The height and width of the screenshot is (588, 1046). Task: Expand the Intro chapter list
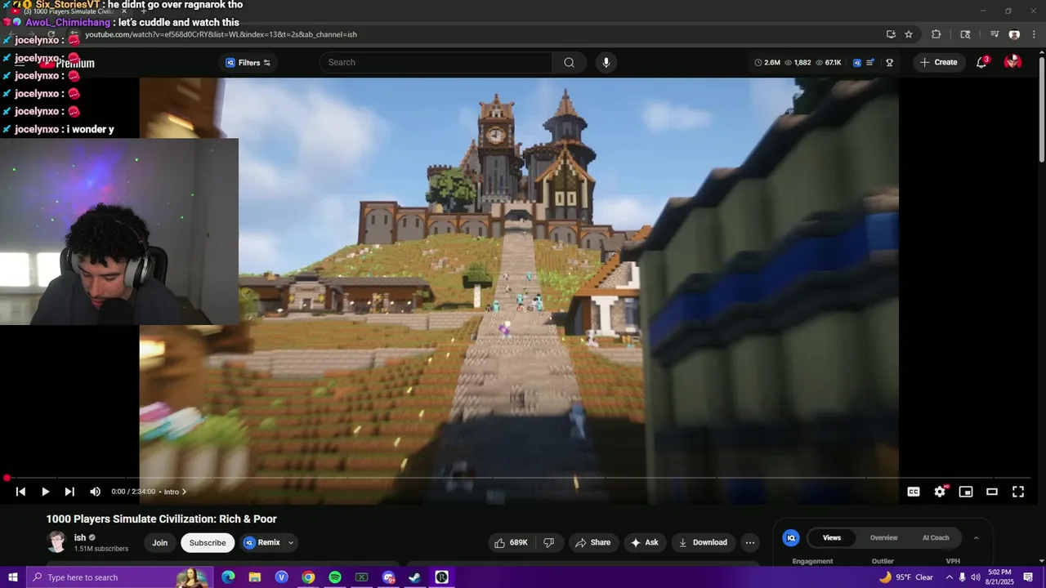tap(175, 492)
